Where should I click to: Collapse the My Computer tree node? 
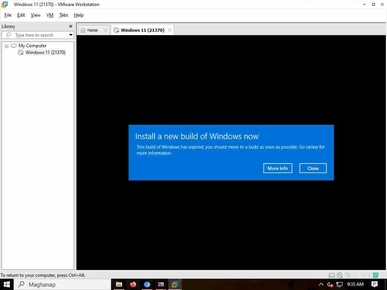(x=7, y=46)
